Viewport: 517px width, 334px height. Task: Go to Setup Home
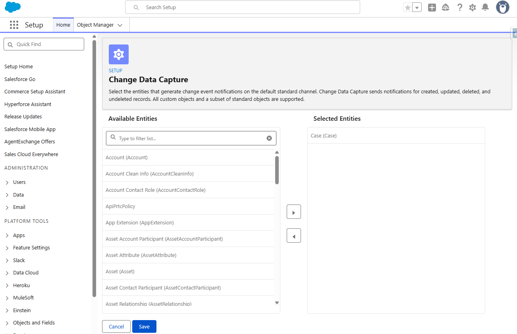[19, 67]
